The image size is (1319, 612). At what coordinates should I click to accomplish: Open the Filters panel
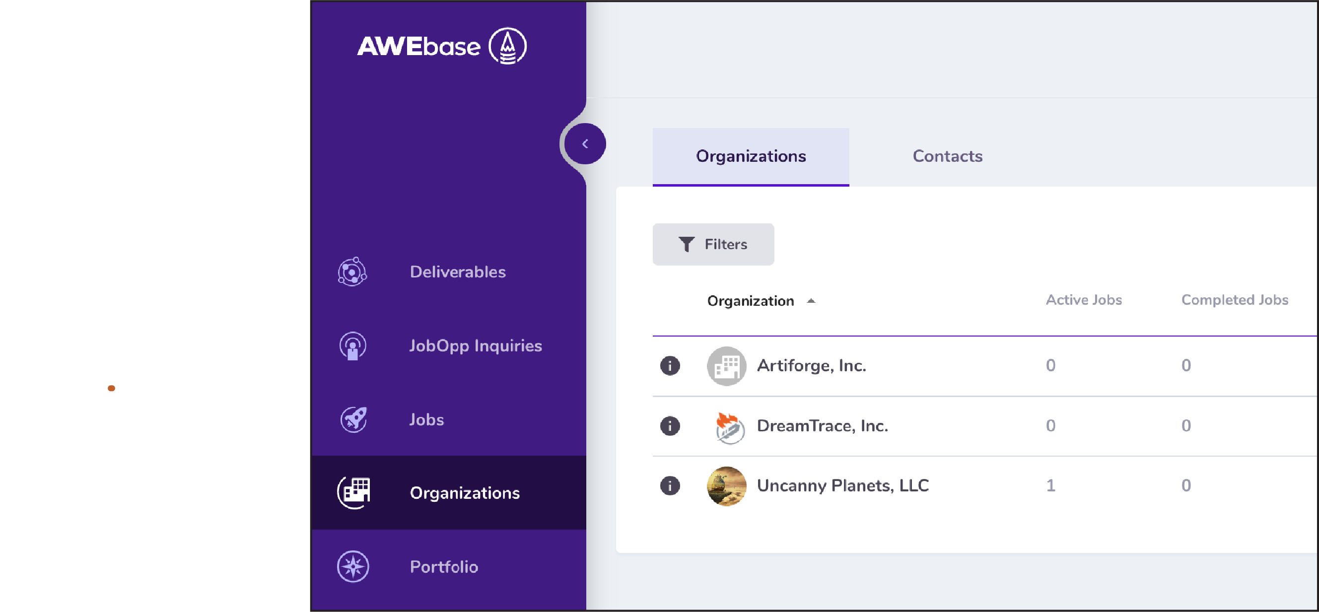coord(713,244)
